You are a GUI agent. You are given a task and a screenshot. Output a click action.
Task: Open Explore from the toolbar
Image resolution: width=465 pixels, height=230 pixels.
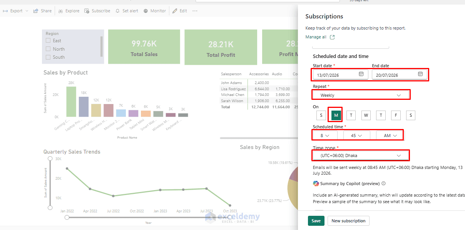point(69,11)
